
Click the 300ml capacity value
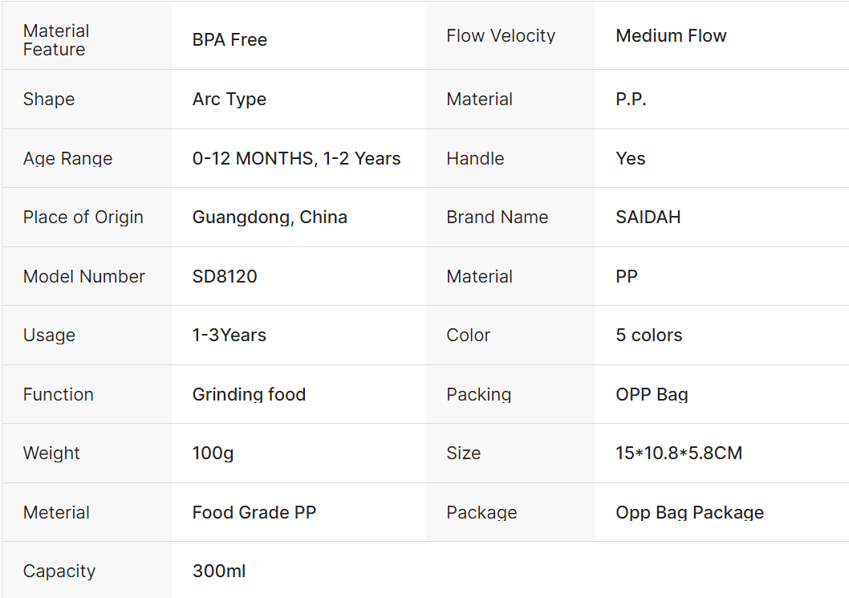219,572
